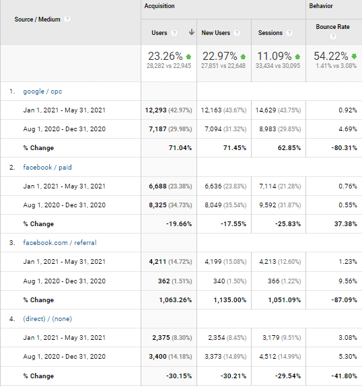The image size is (362, 387).
Task: Open the facebook / paid source link
Action: point(47,168)
